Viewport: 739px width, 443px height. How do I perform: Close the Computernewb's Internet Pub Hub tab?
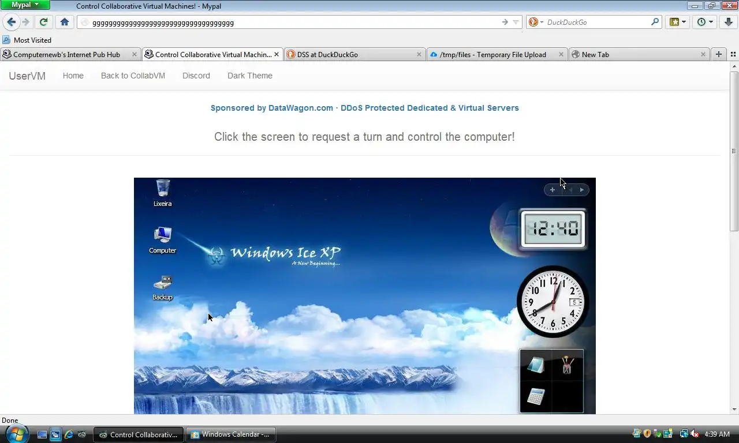(135, 54)
